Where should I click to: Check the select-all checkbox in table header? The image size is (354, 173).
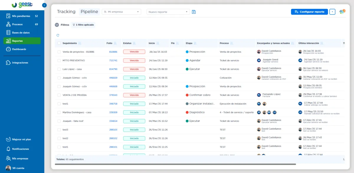click(x=59, y=43)
